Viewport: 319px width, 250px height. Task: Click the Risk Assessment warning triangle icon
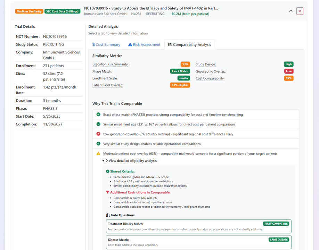coord(130,44)
